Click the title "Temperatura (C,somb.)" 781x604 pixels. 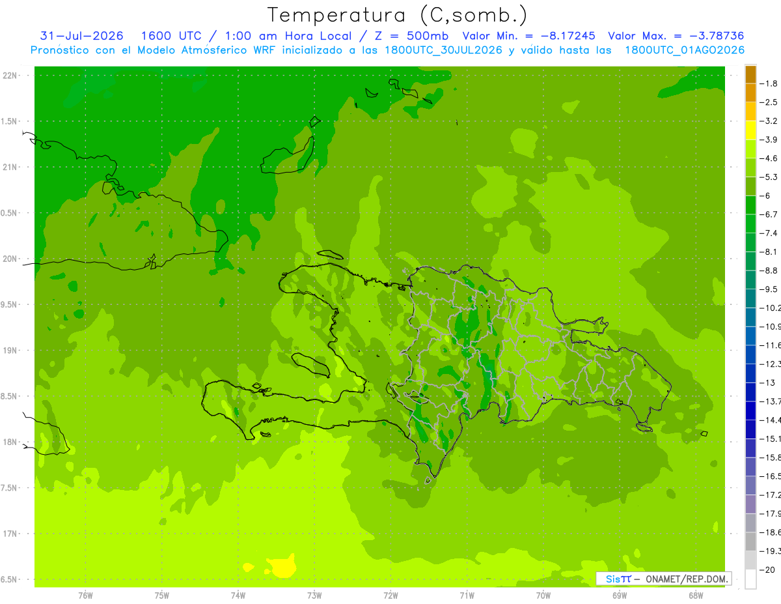398,15
